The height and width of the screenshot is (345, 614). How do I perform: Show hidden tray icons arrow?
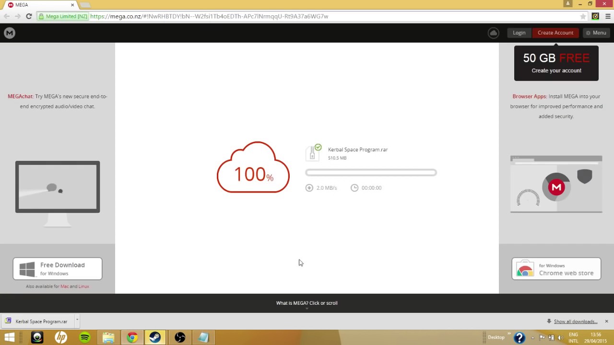[x=533, y=337]
